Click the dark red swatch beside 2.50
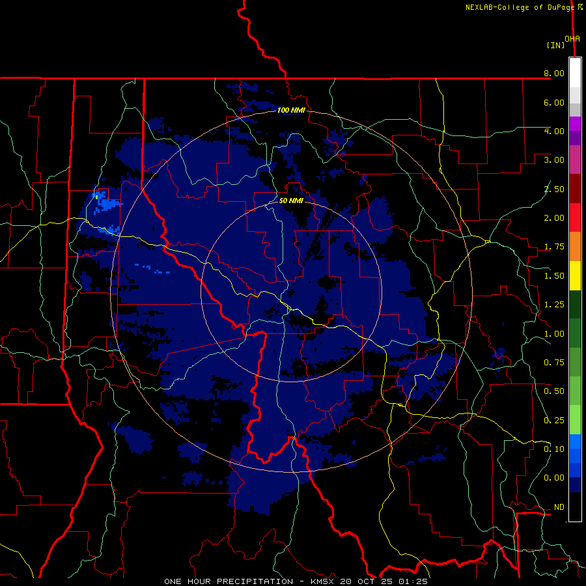586x586 pixels. click(575, 189)
